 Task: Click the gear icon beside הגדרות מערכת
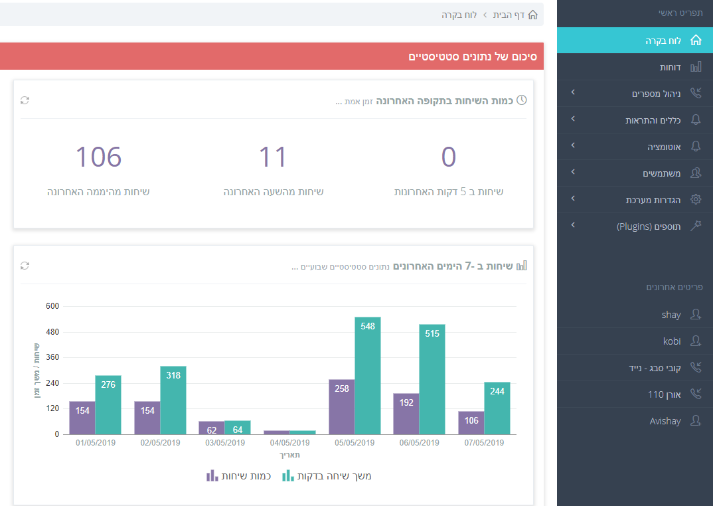coord(696,199)
